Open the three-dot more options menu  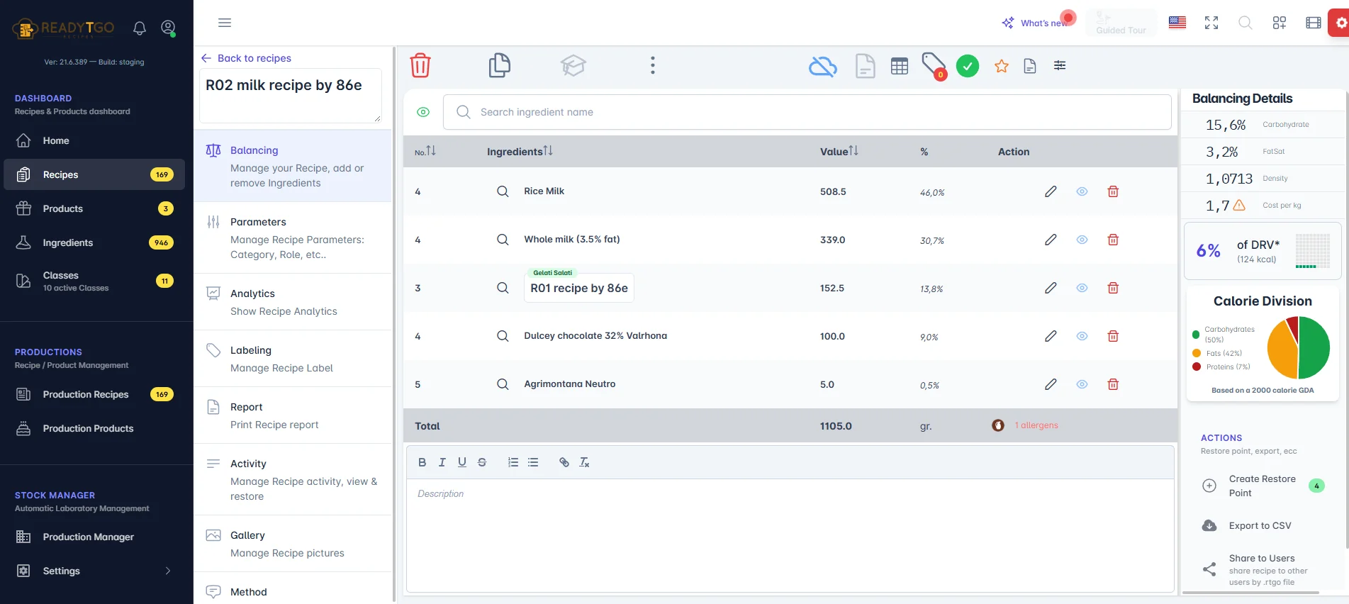click(652, 65)
